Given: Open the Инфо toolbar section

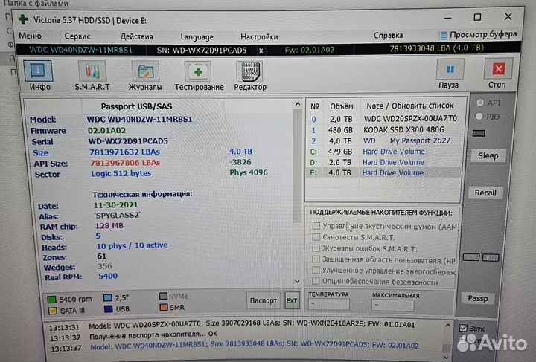Looking at the screenshot, I should tap(38, 76).
